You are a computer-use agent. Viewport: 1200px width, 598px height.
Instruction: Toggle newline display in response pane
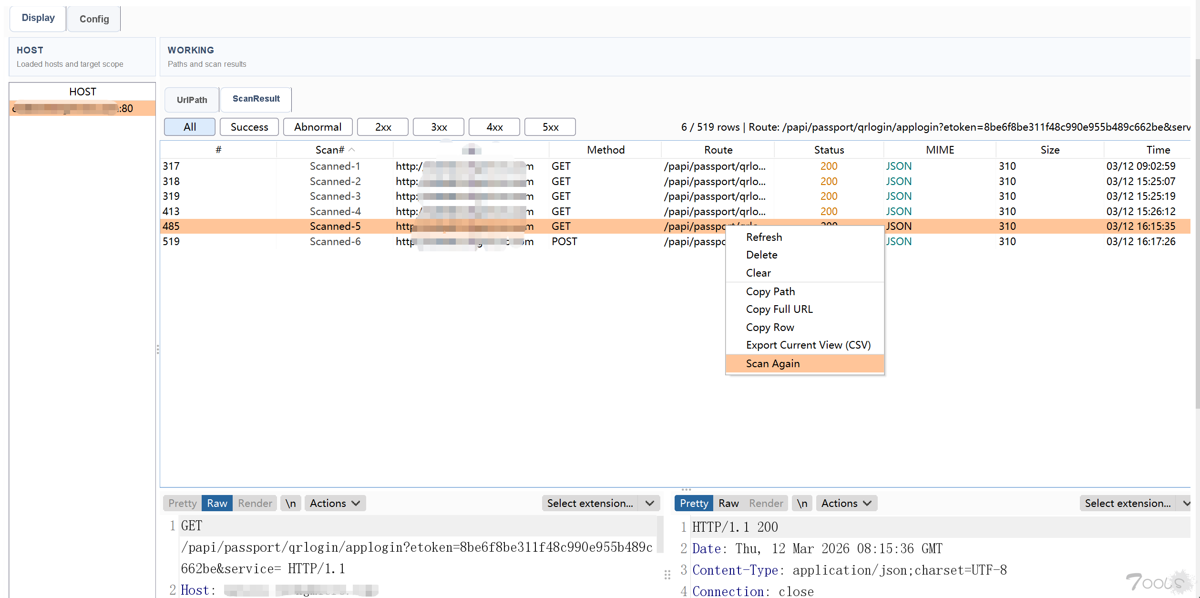(802, 503)
